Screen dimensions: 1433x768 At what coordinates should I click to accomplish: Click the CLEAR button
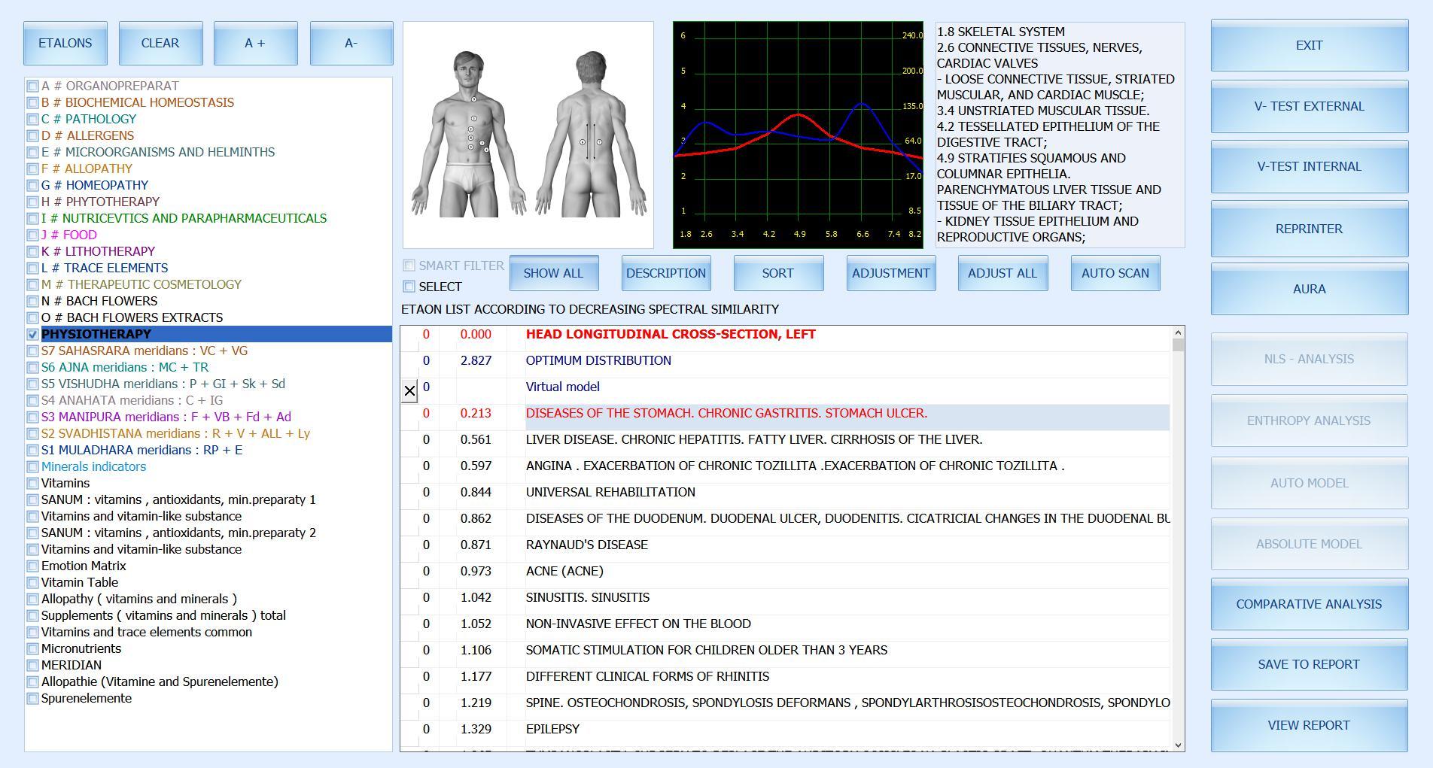coord(160,43)
